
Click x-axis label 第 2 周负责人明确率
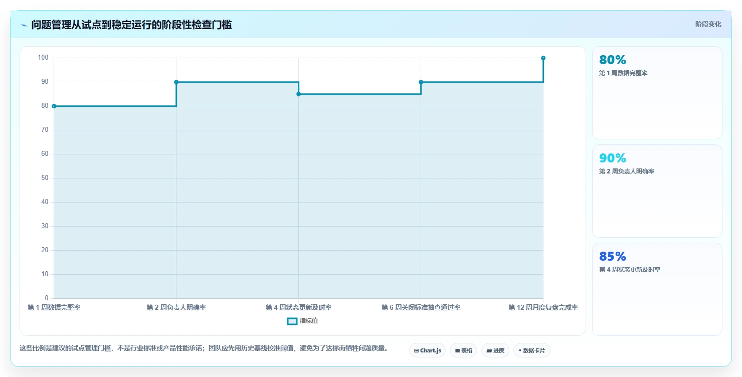[176, 307]
